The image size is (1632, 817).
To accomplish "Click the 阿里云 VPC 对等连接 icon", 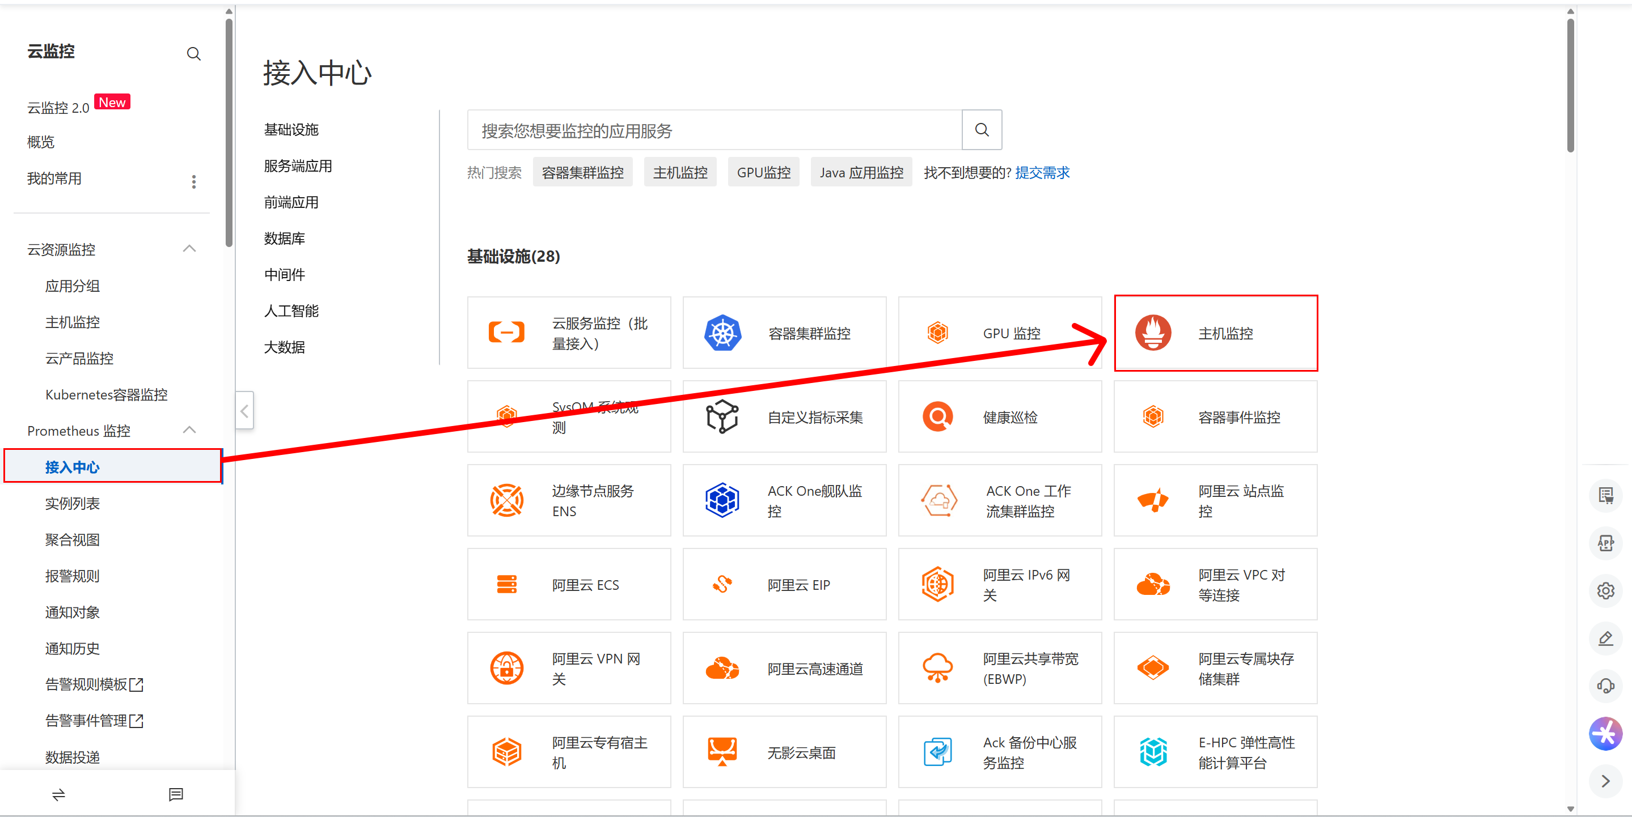I will tap(1153, 584).
